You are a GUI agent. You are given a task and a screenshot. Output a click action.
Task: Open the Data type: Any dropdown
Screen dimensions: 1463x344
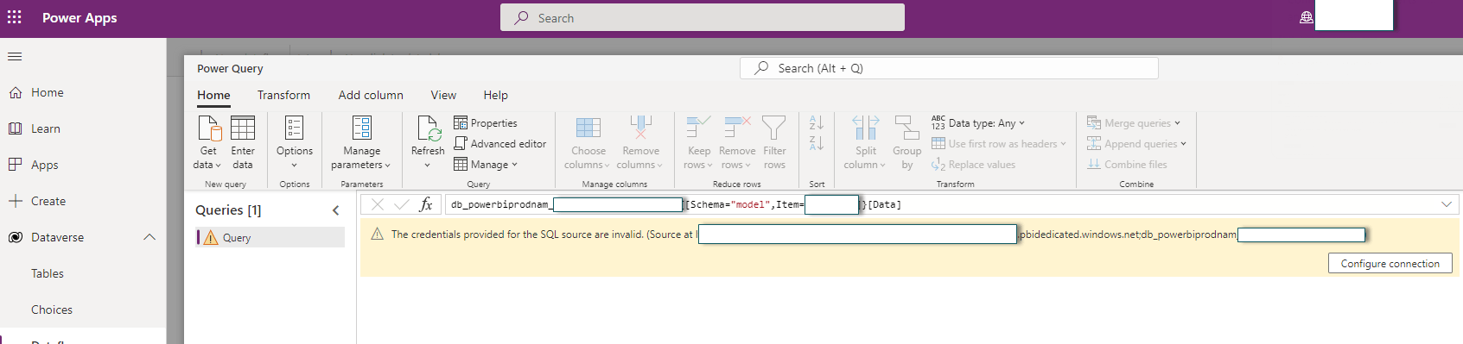978,123
